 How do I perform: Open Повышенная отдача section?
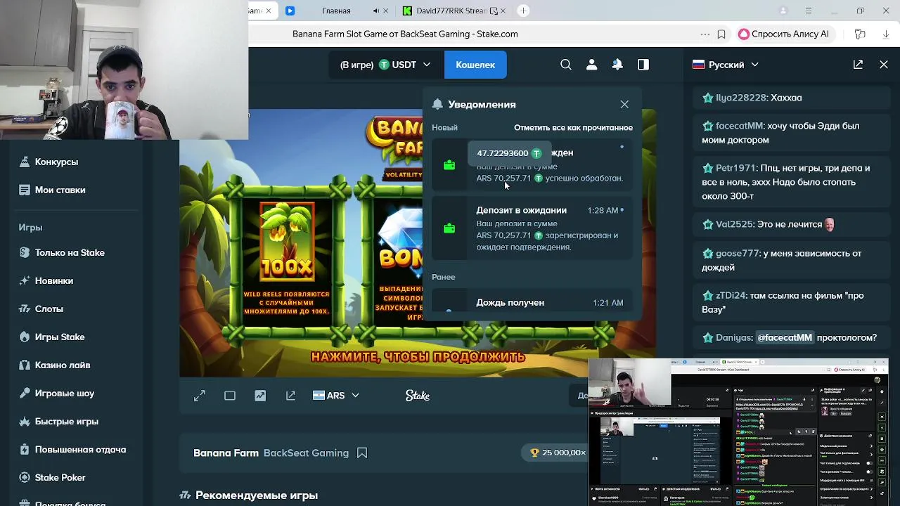coord(80,449)
